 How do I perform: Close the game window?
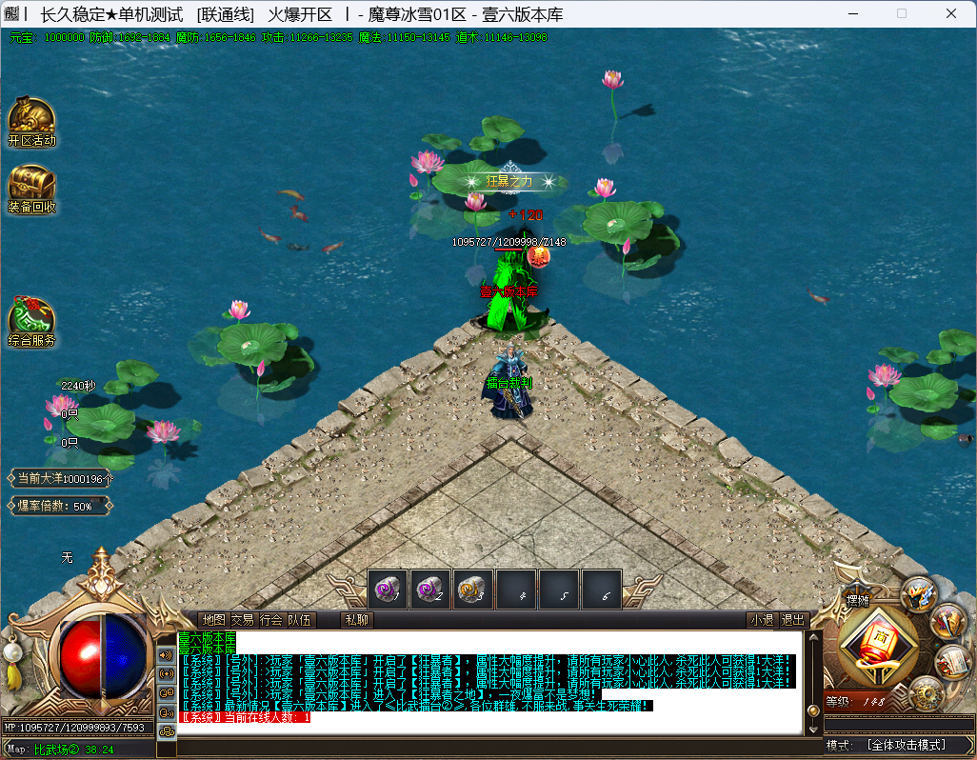click(x=951, y=13)
